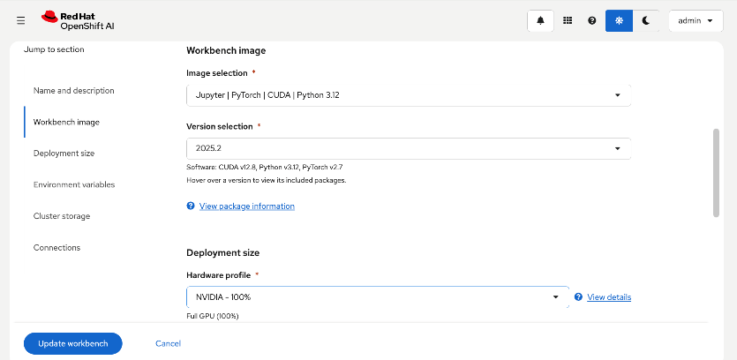Open the admin user dropdown
Viewport: 737px width, 360px height.
pos(696,20)
